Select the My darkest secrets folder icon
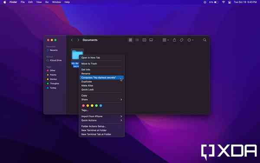260x163 pixels. 77,54
